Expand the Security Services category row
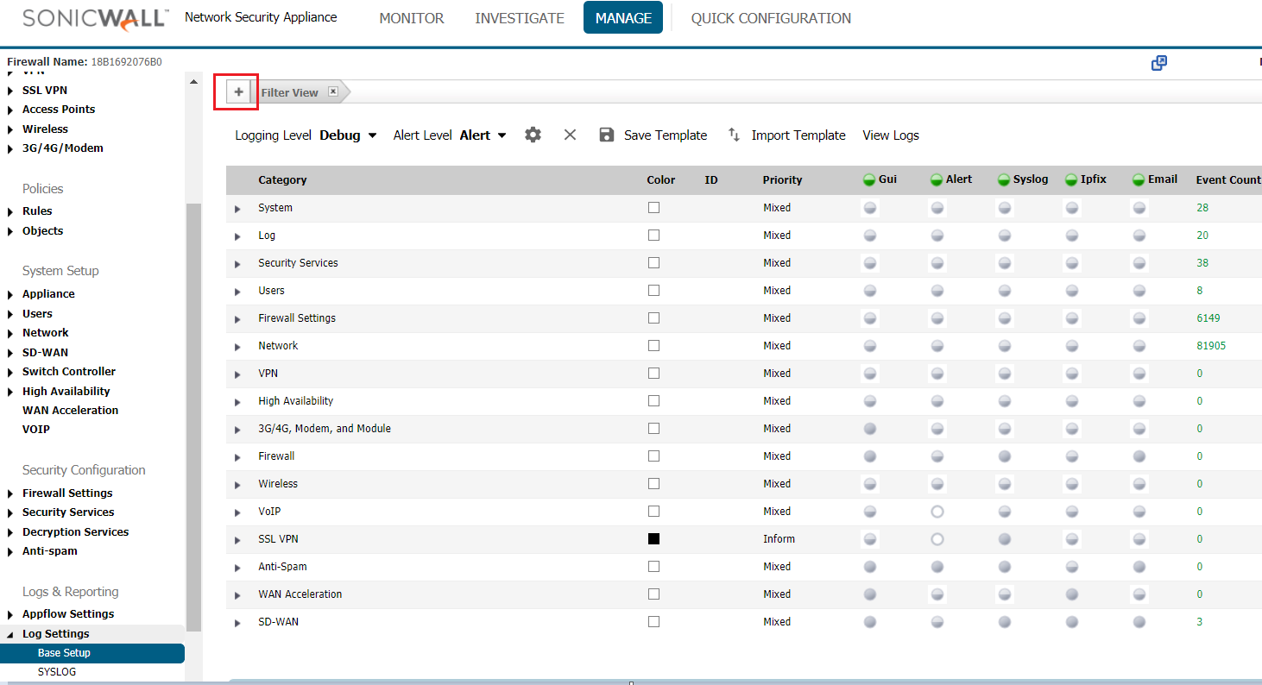Viewport: 1262px width, 685px height. 237,264
